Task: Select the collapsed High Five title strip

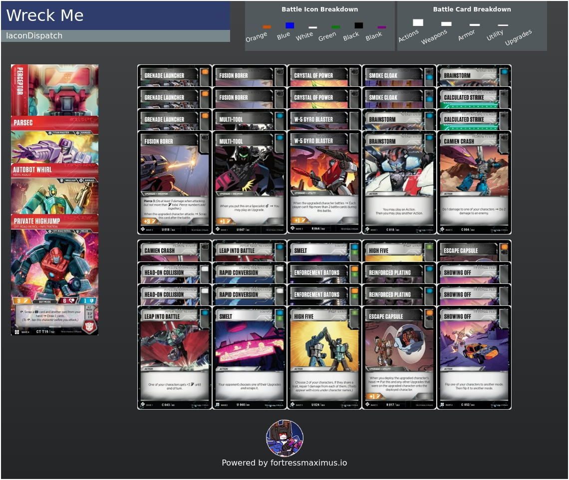Action: 399,251
